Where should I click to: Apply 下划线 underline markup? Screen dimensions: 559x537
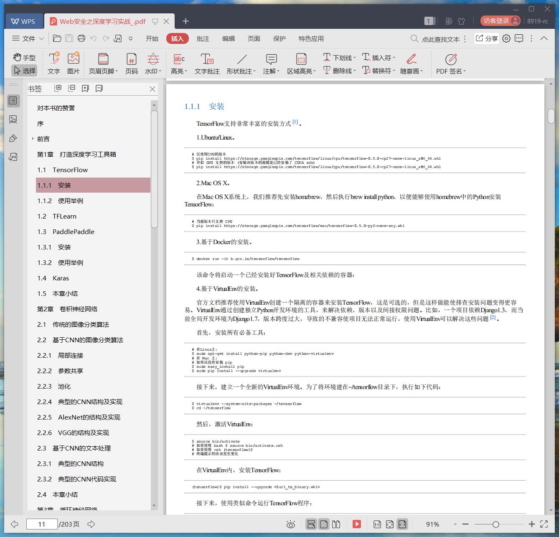(339, 58)
